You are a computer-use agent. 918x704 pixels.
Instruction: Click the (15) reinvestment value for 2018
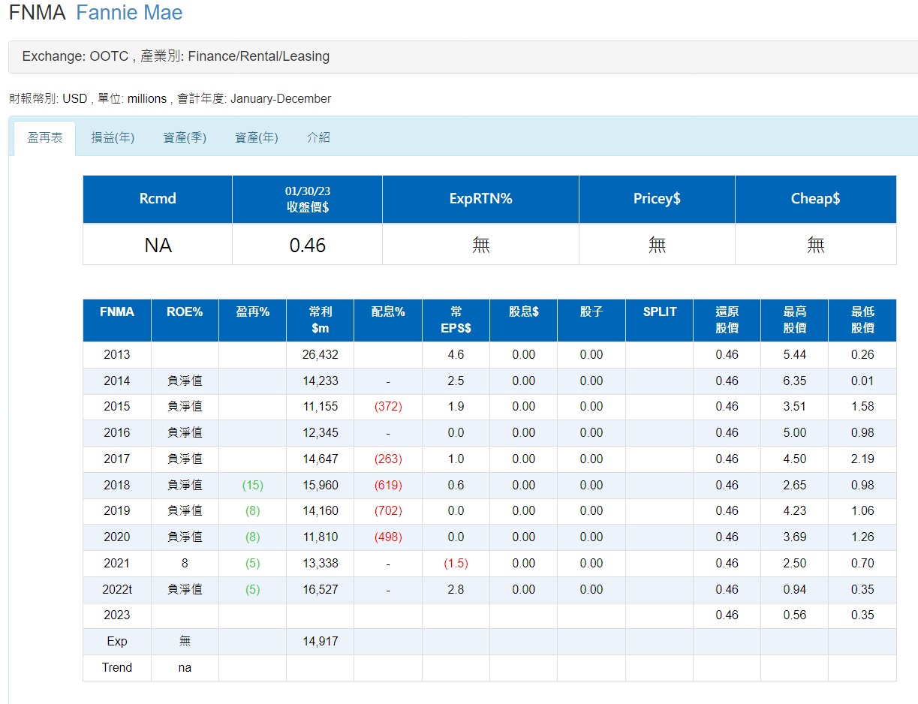point(253,486)
